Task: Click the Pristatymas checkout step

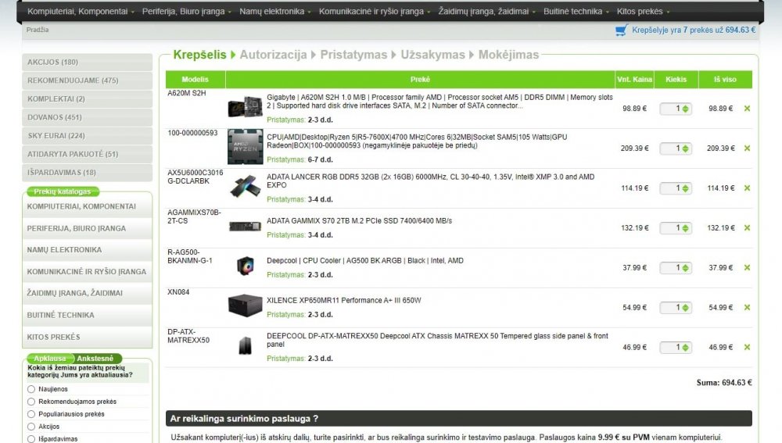Action: [x=353, y=55]
